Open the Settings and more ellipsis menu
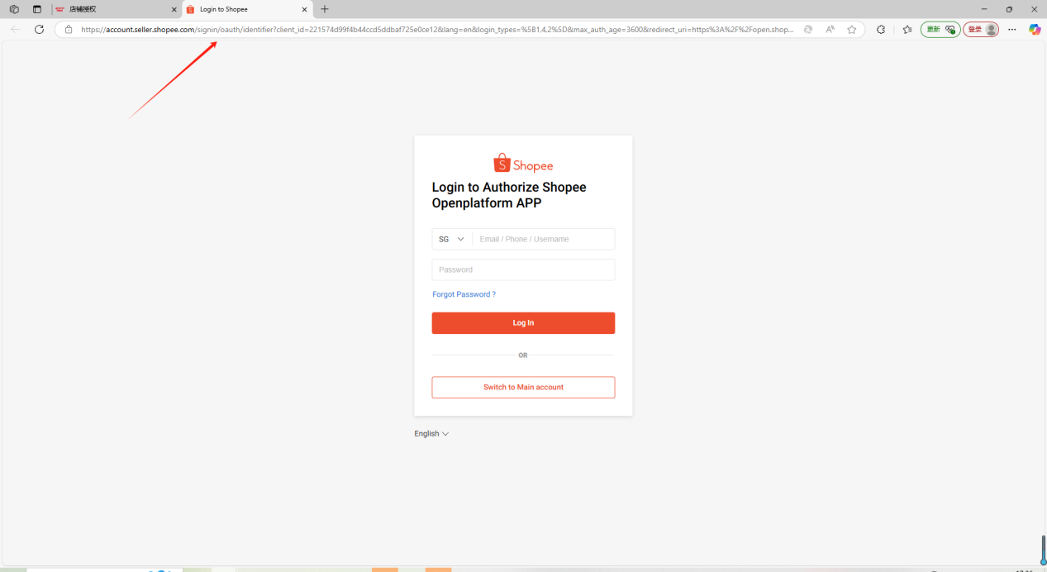1047x572 pixels. coord(1012,29)
